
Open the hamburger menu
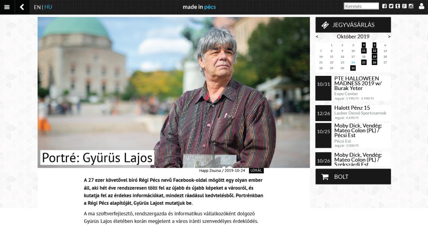pyautogui.click(x=7, y=7)
